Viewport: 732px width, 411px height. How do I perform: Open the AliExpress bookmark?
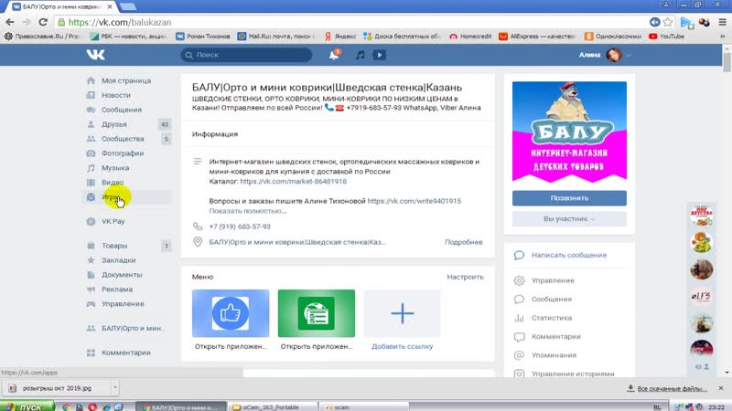(537, 36)
